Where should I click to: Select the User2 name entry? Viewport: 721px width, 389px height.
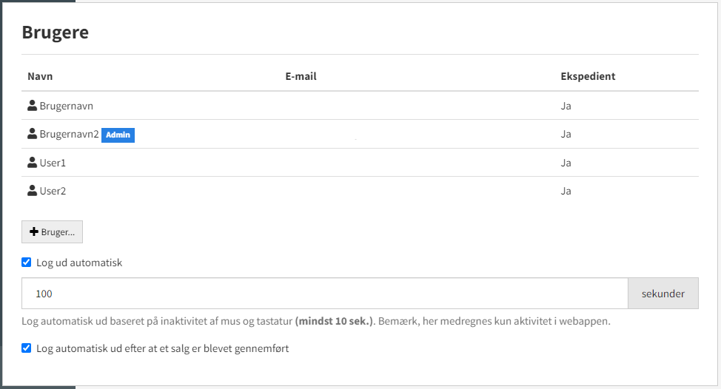pos(53,191)
